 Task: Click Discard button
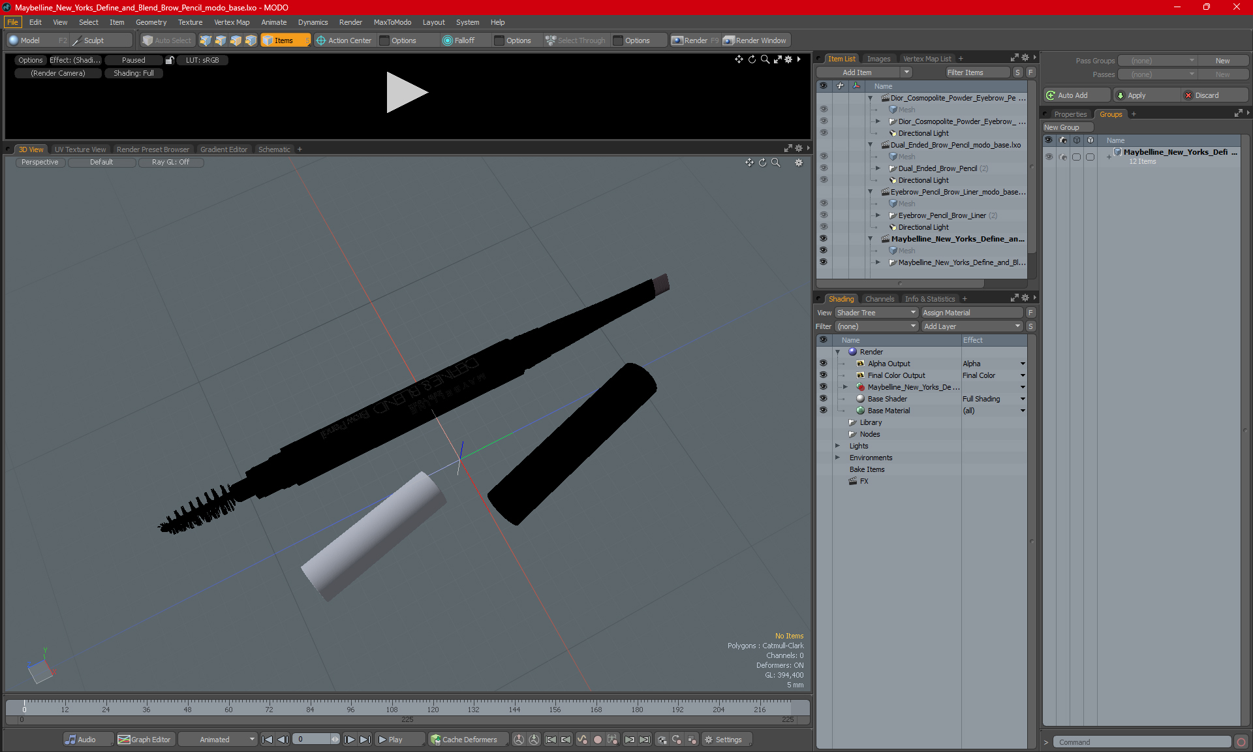pos(1214,95)
